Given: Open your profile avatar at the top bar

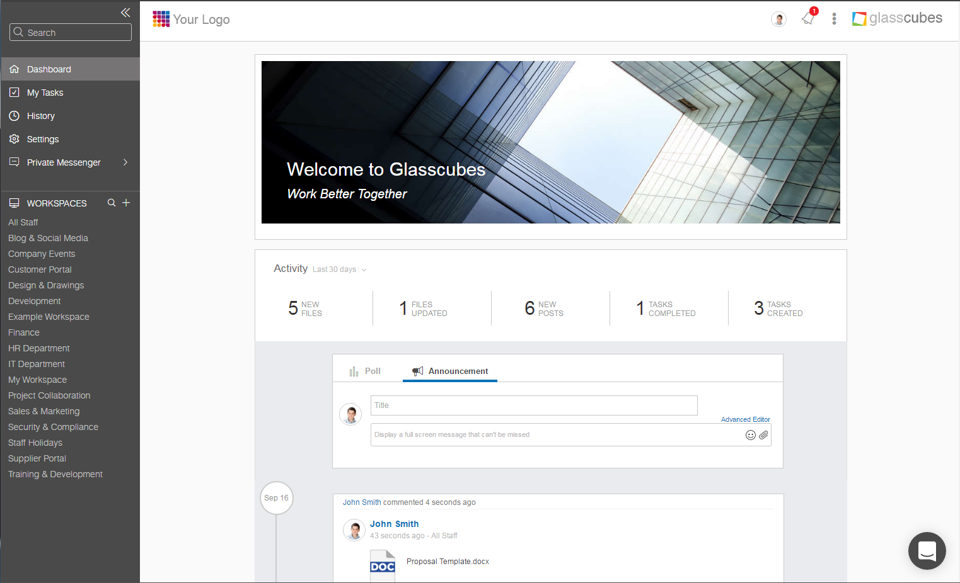Looking at the screenshot, I should pos(778,20).
